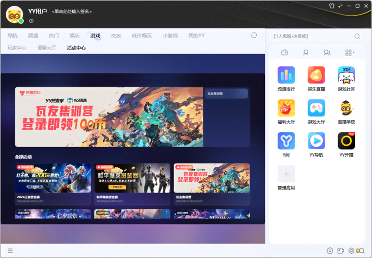Viewport: 372px width, 258px height.
Task: Open 福利大厅 app icon
Action: click(286, 108)
